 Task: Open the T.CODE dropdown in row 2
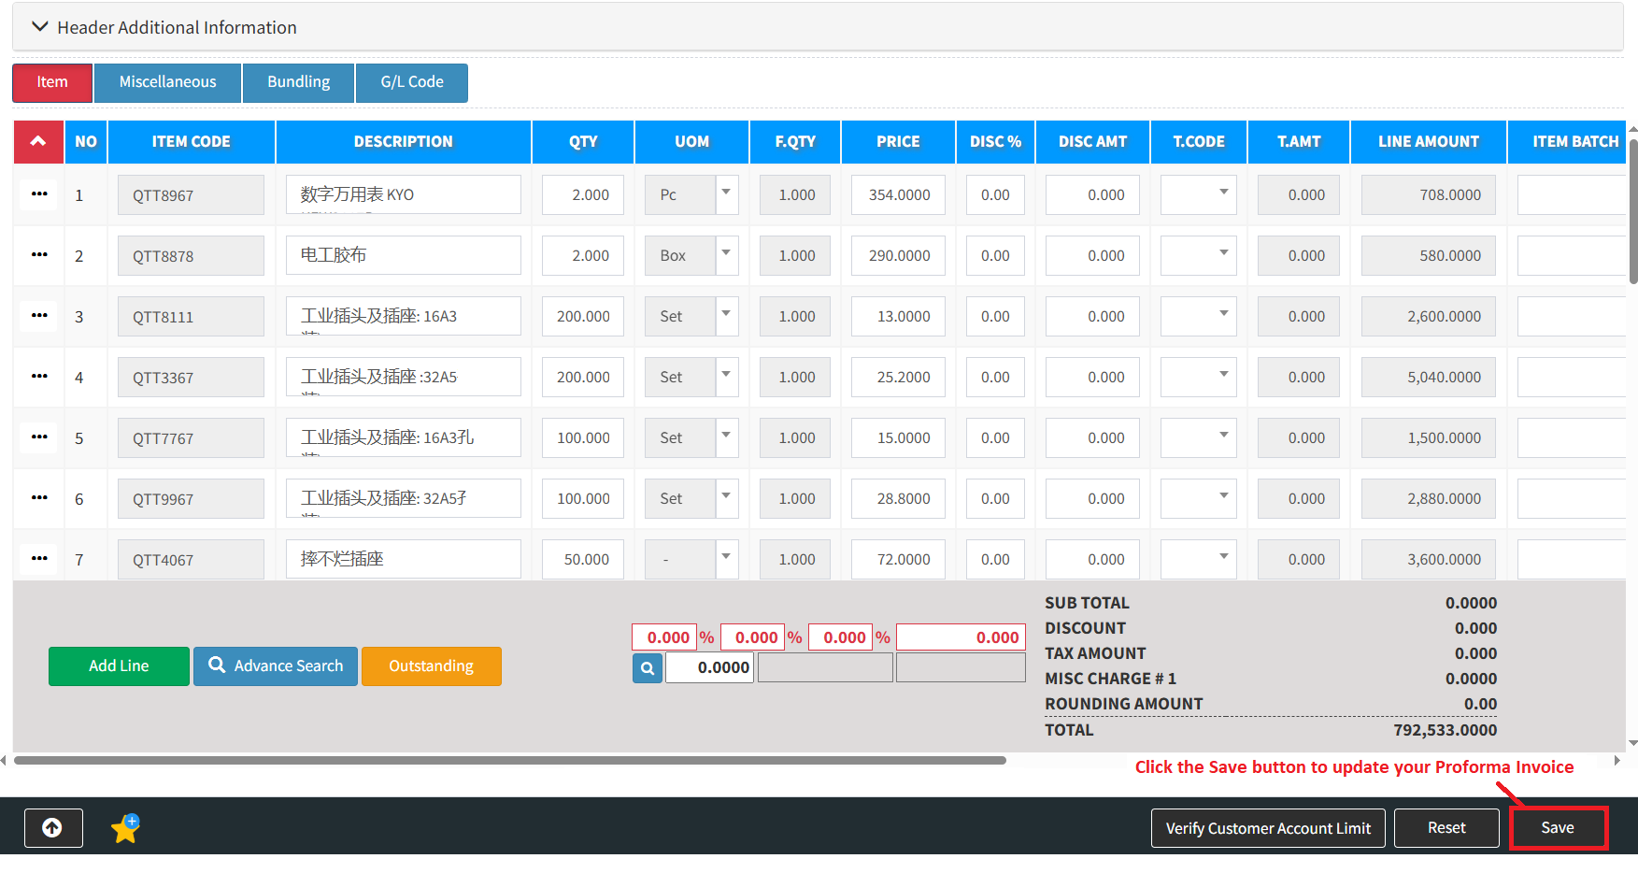[1222, 255]
